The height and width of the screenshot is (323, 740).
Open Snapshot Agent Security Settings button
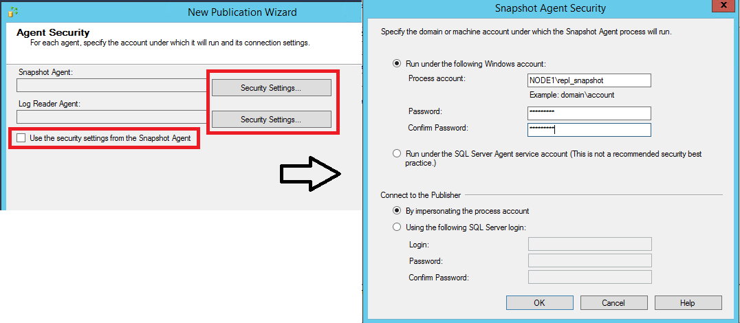pyautogui.click(x=272, y=88)
